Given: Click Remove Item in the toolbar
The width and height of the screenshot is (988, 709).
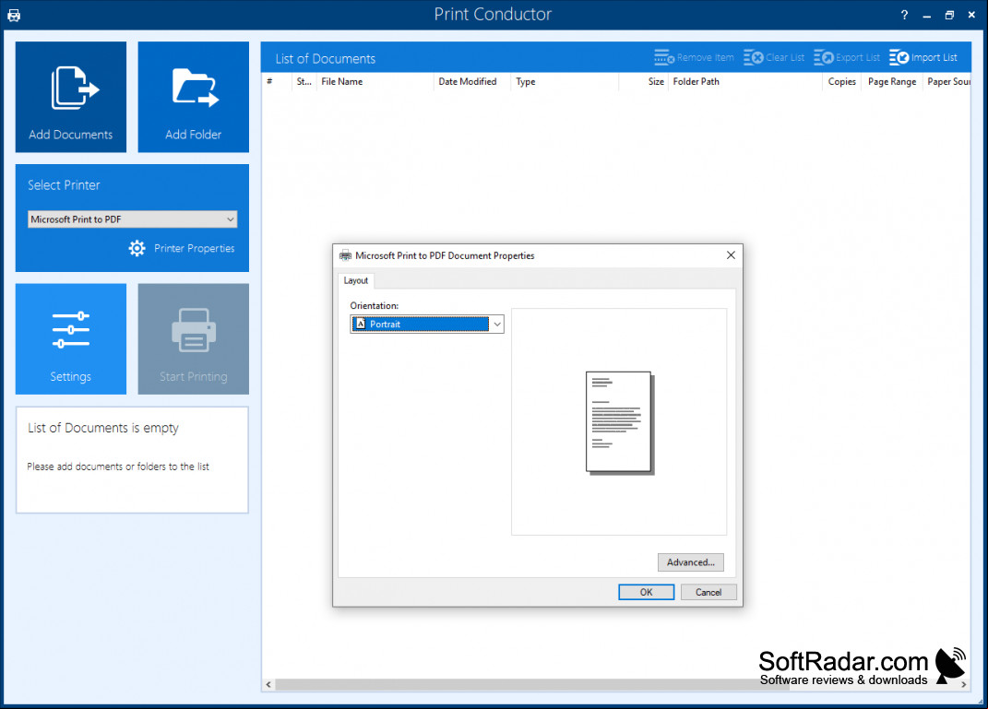Looking at the screenshot, I should click(694, 57).
